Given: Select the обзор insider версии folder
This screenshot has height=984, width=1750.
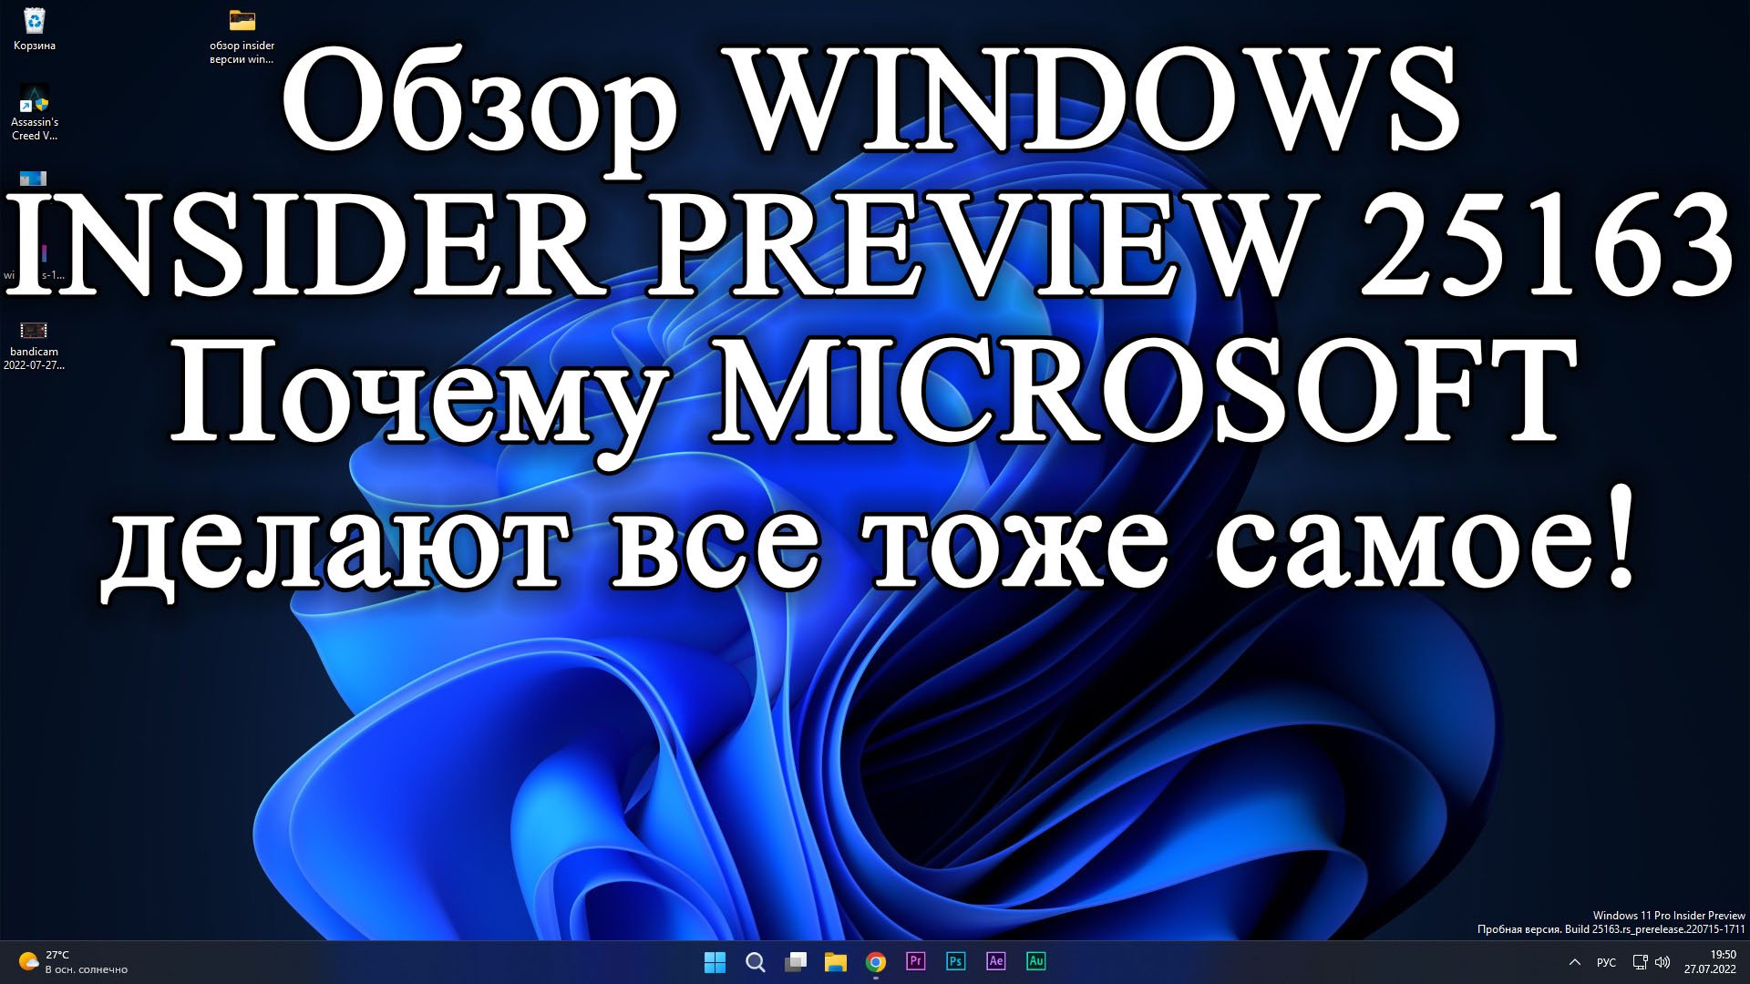Looking at the screenshot, I should pos(242,35).
